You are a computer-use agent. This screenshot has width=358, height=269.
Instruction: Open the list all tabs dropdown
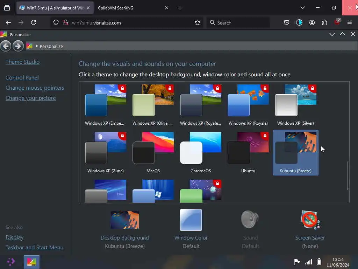coord(303,8)
